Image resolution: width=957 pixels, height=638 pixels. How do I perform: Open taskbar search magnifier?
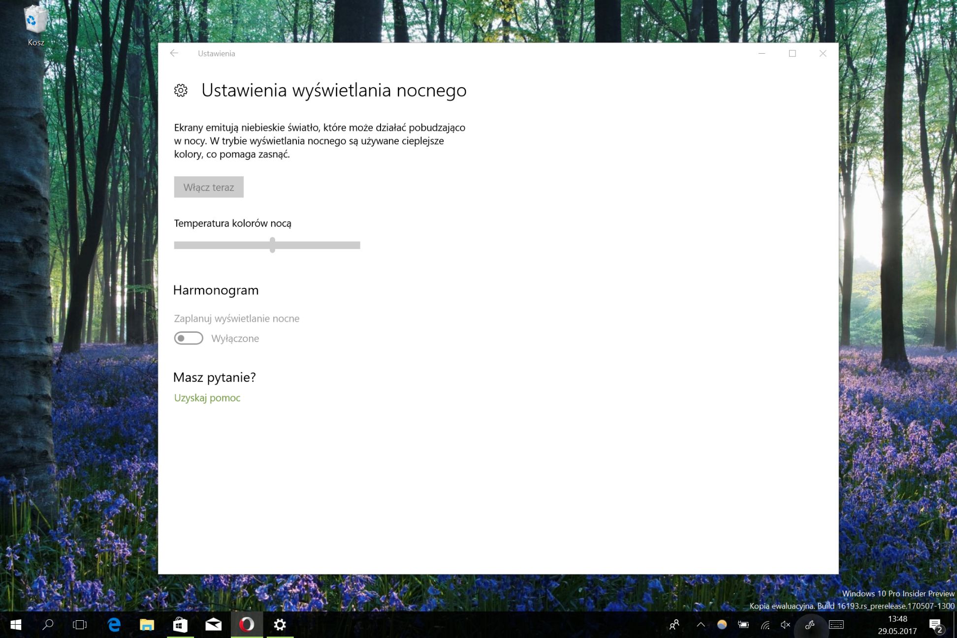pyautogui.click(x=48, y=625)
